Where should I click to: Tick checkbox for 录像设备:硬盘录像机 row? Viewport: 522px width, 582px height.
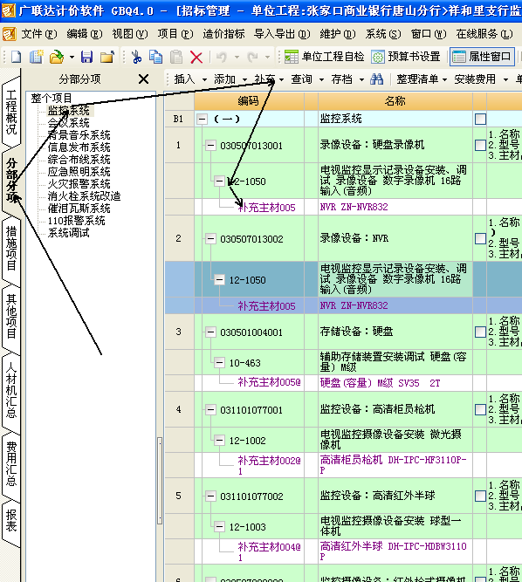(480, 145)
